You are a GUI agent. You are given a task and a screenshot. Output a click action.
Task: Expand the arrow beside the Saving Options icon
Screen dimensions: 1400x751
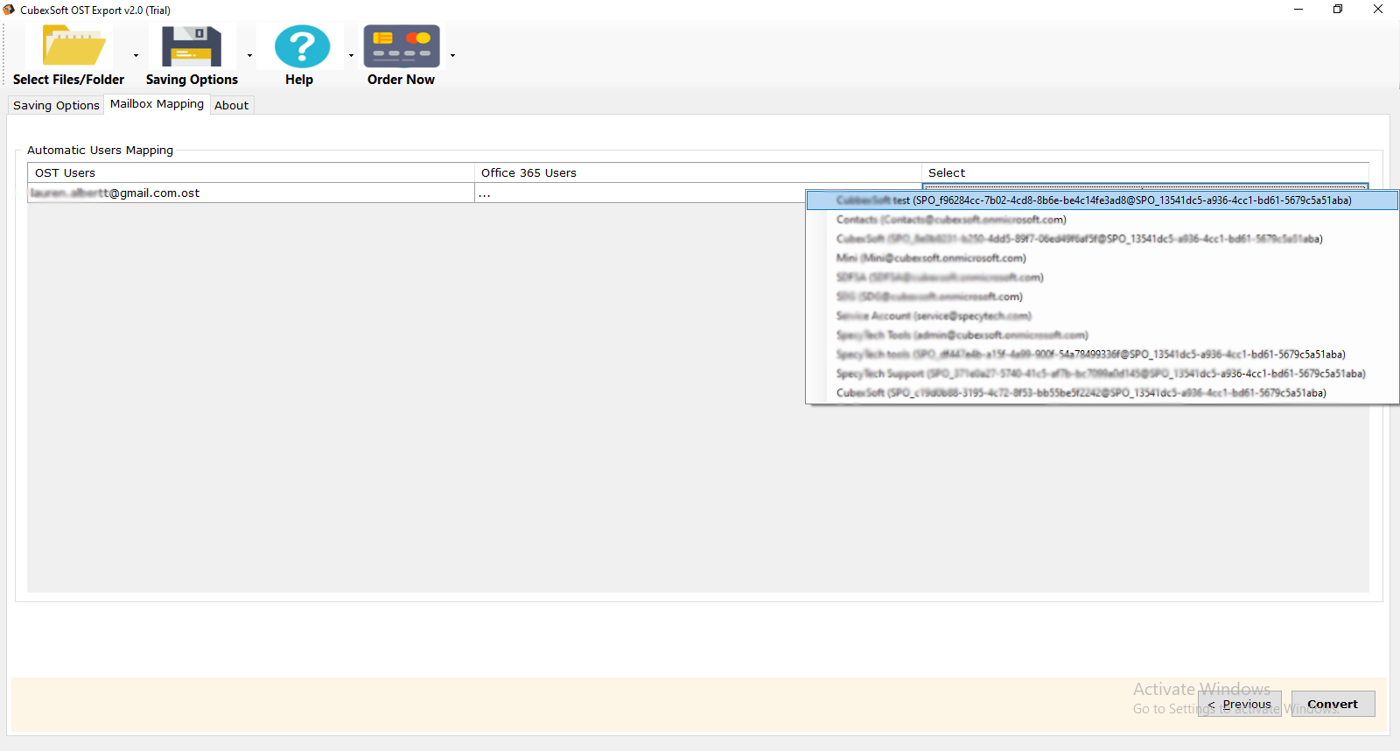(x=249, y=56)
